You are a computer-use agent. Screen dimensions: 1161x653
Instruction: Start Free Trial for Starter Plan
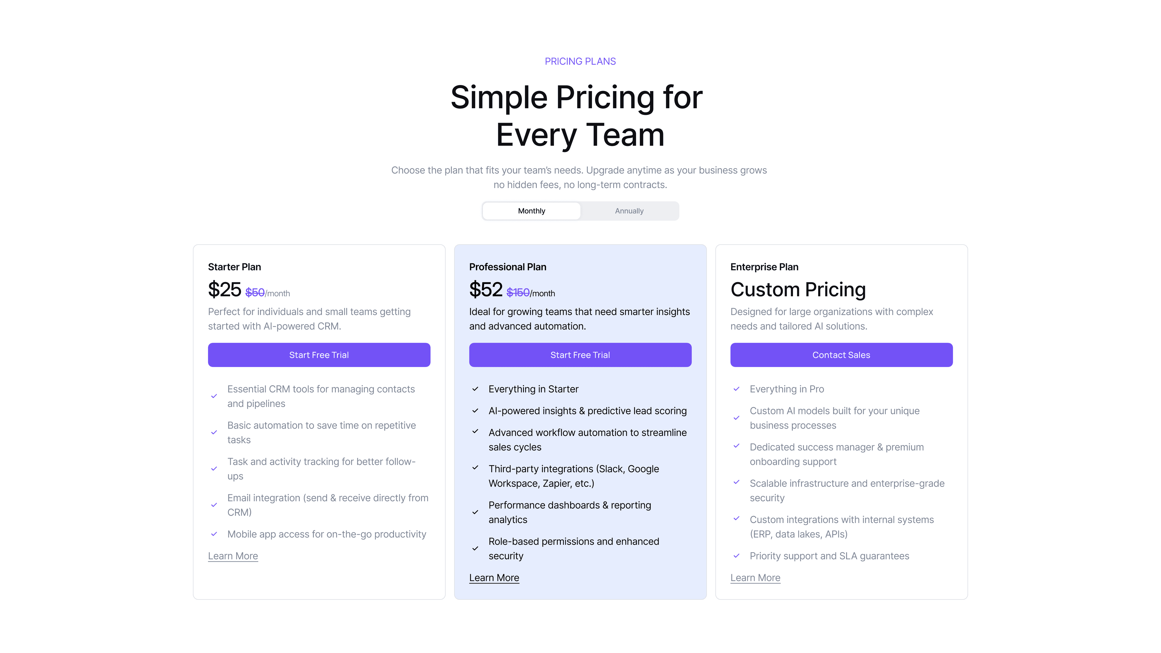tap(319, 355)
